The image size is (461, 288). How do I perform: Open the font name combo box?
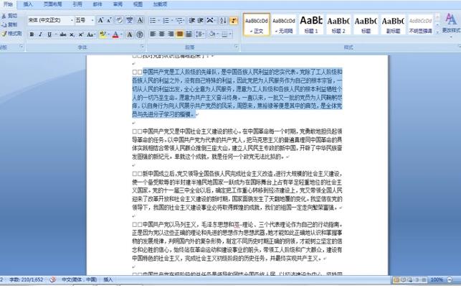point(50,20)
